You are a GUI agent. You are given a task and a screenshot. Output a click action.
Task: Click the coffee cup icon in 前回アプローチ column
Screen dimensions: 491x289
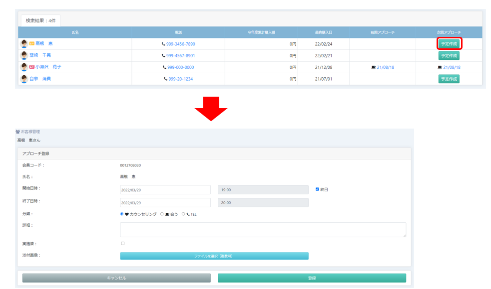click(x=374, y=67)
